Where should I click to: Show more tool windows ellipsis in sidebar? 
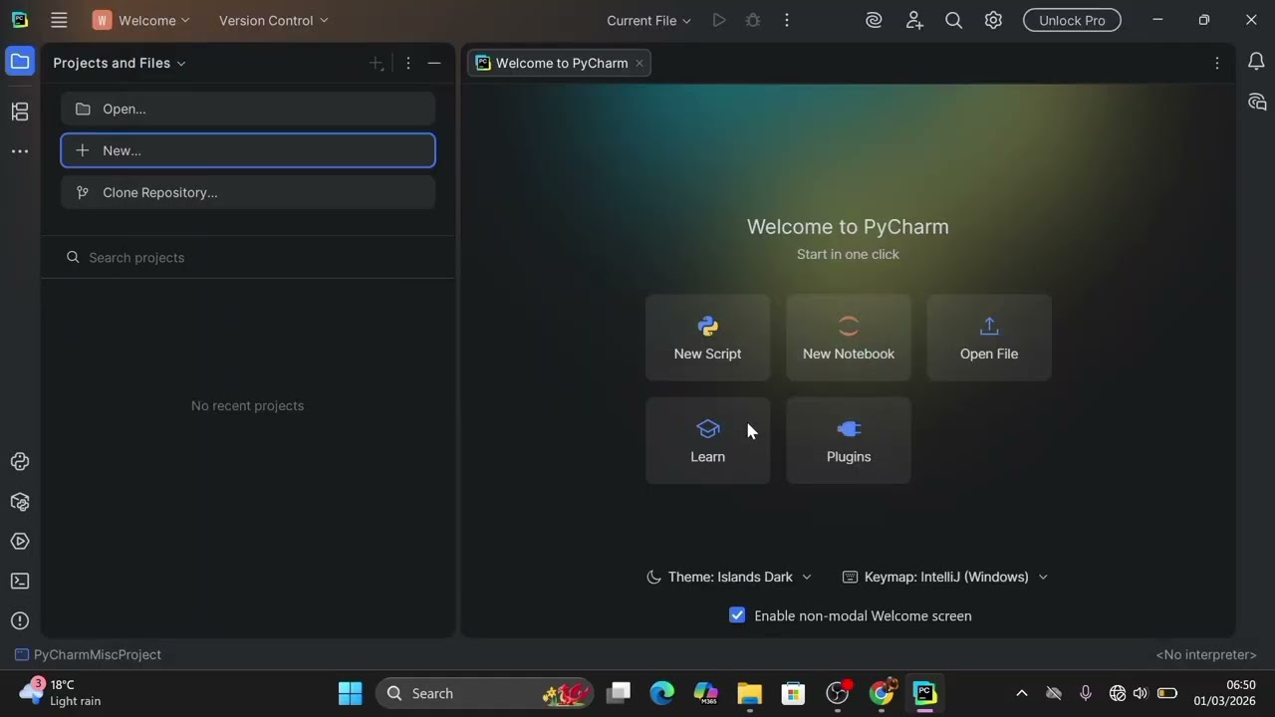tap(20, 151)
